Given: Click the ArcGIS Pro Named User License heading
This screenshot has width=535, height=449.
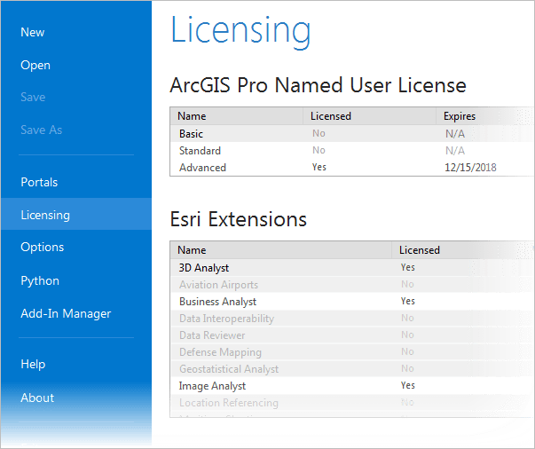Looking at the screenshot, I should pyautogui.click(x=318, y=85).
